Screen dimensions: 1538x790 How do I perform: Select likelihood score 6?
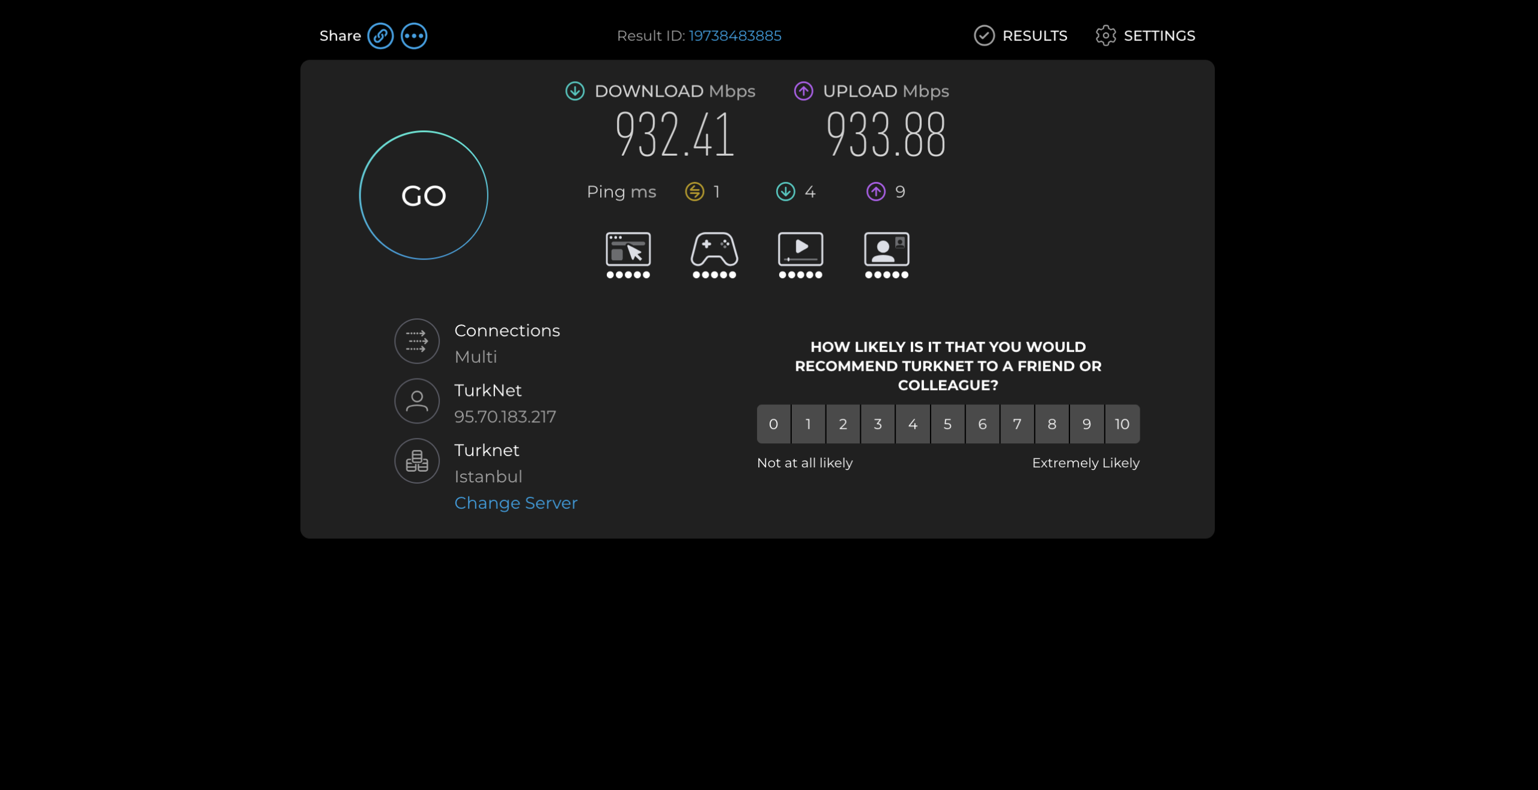click(x=982, y=424)
